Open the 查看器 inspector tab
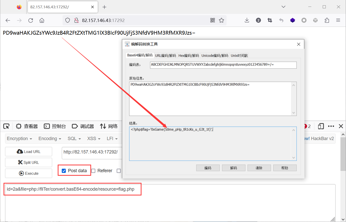 27,126
